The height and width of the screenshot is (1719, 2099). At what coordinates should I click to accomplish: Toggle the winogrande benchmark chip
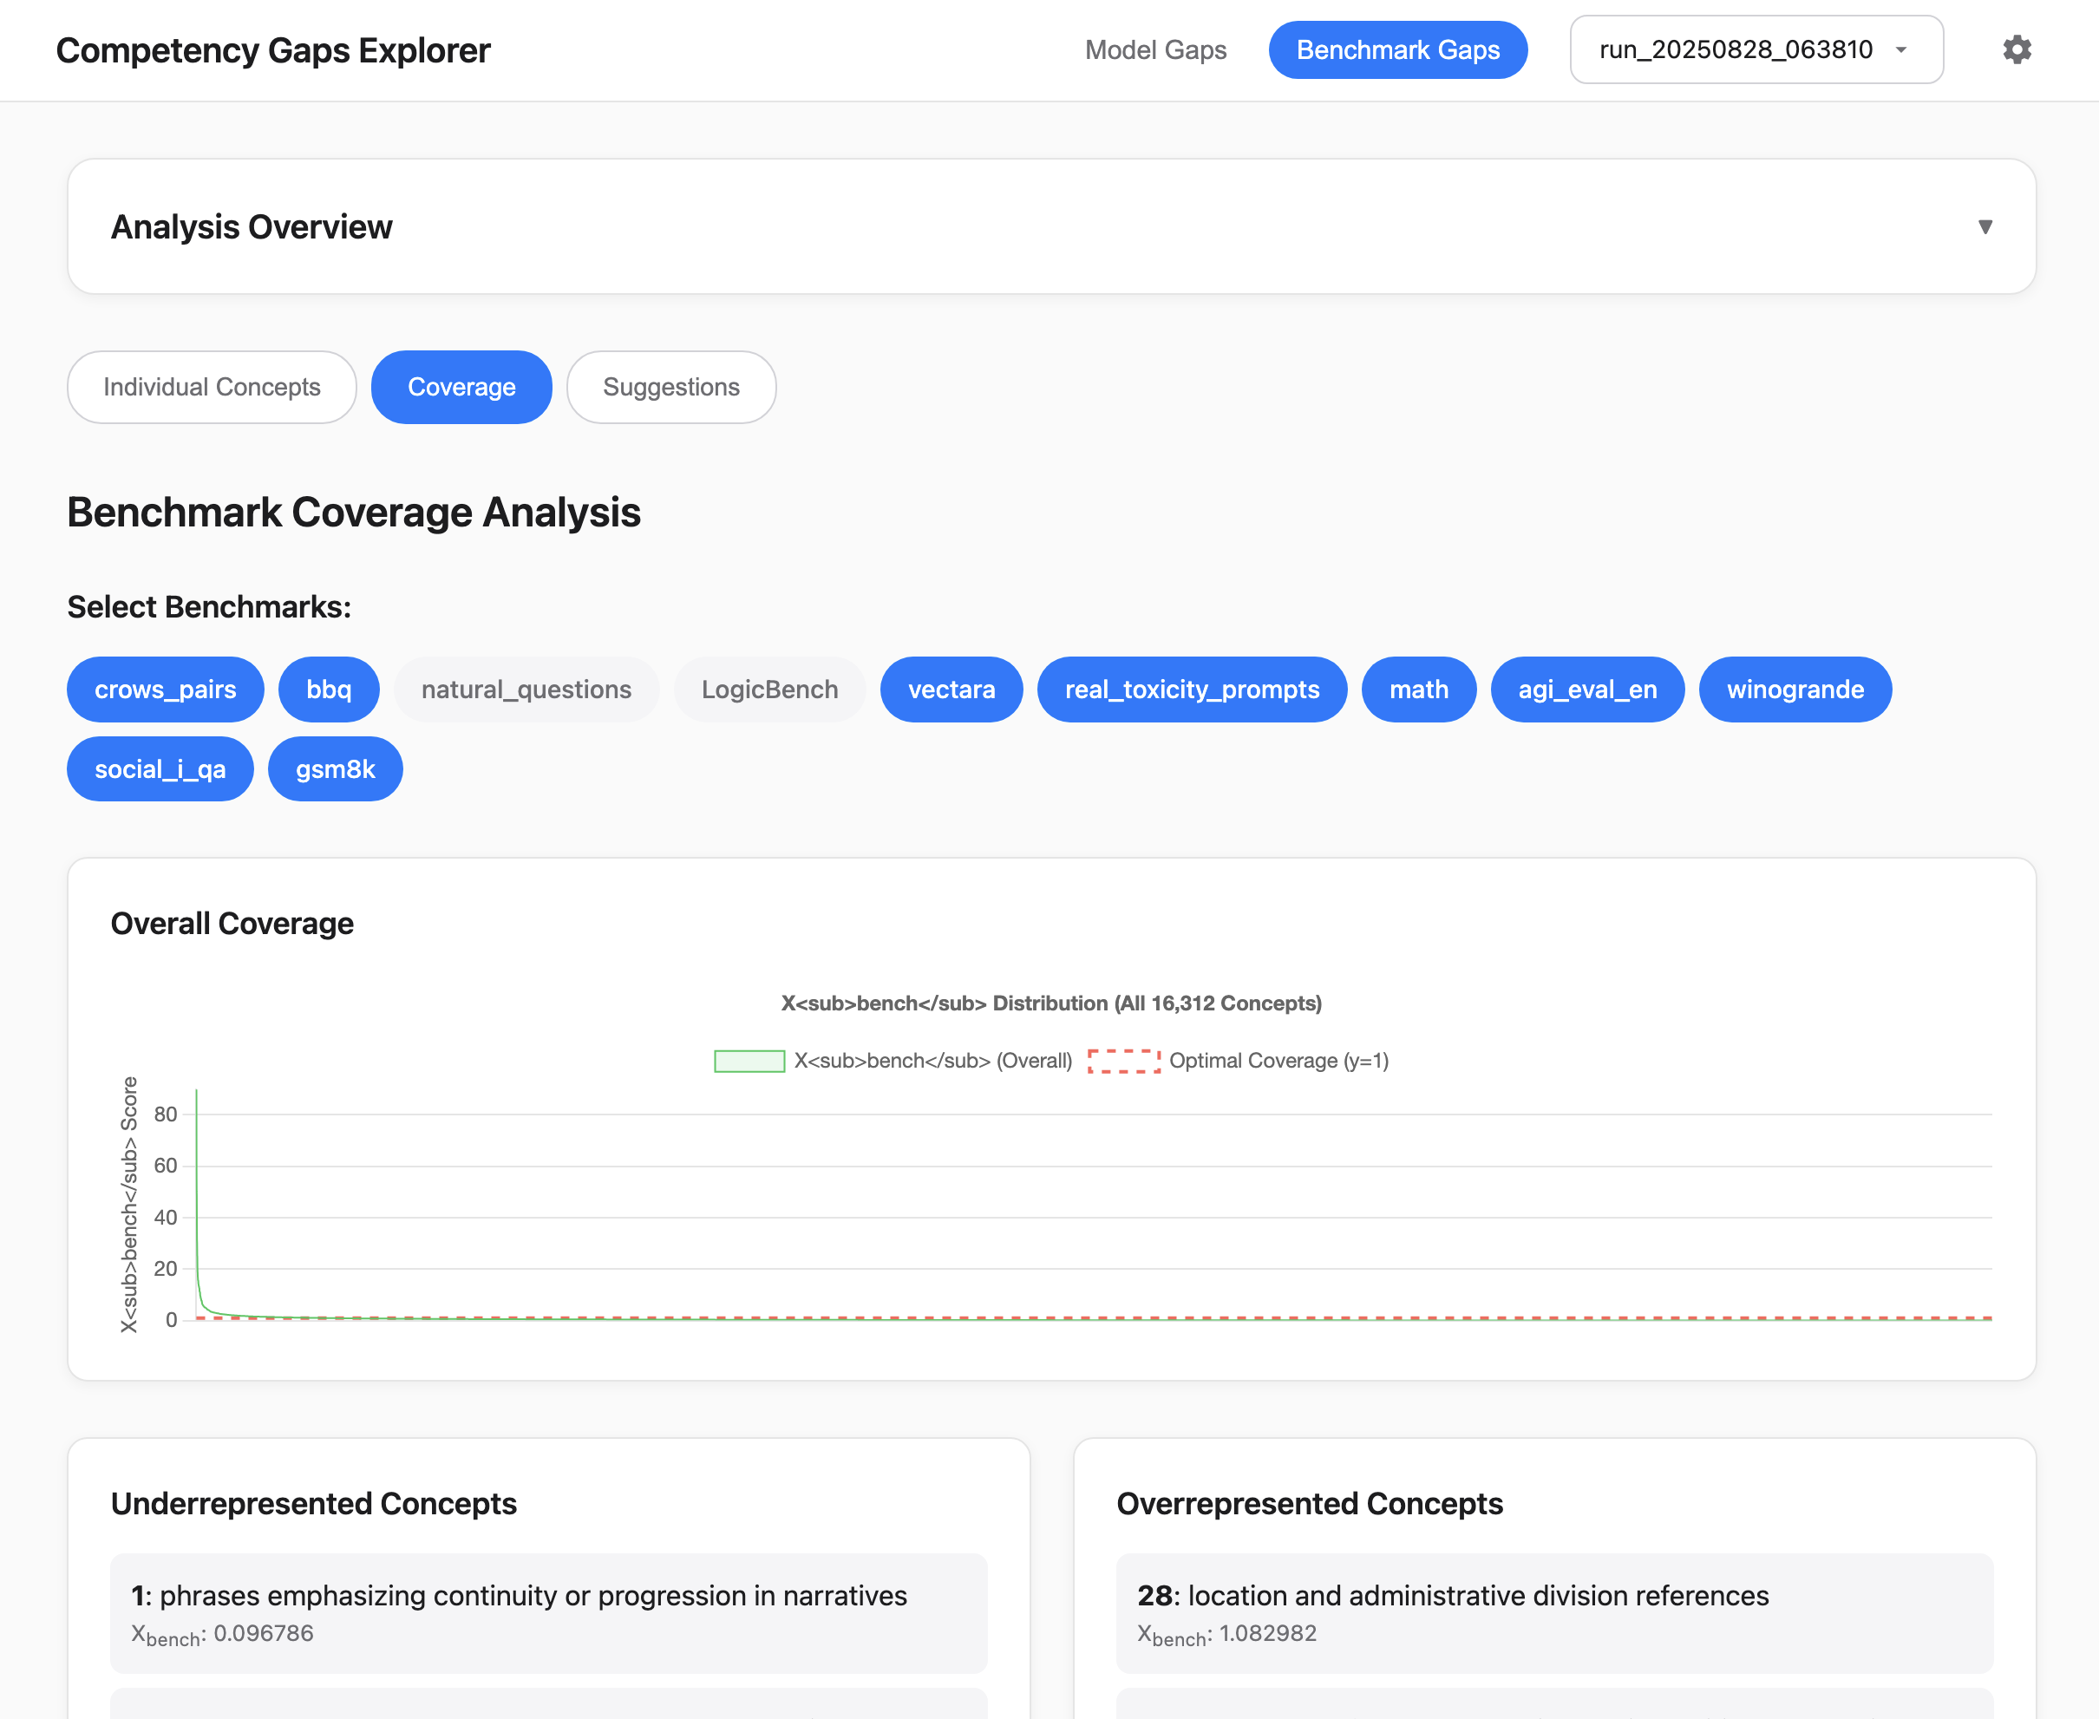tap(1794, 690)
